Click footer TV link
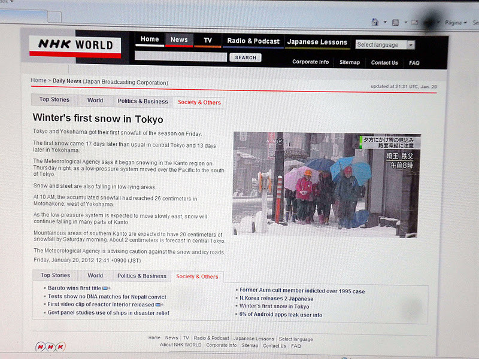 (186, 338)
